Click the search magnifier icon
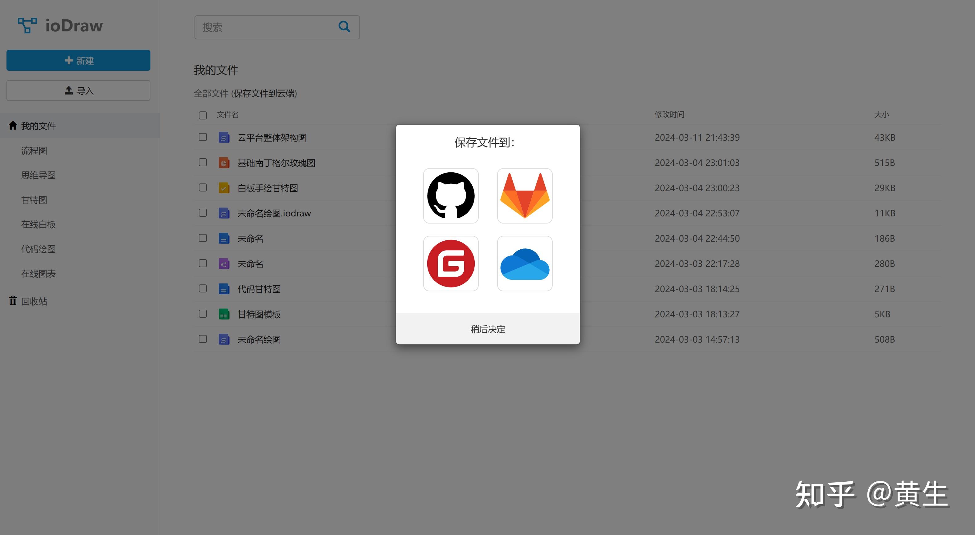 [x=344, y=27]
